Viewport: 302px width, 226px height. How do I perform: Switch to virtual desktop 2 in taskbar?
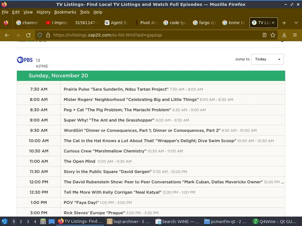coord(21,222)
